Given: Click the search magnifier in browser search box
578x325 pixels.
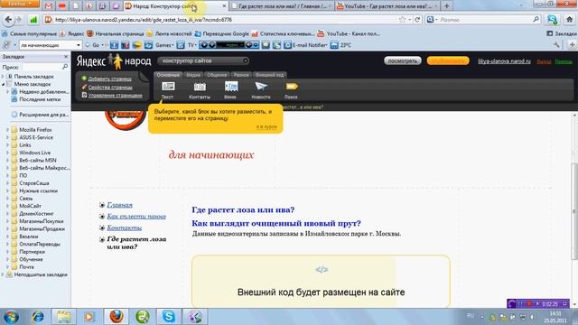Looking at the screenshot, I should [x=536, y=20].
